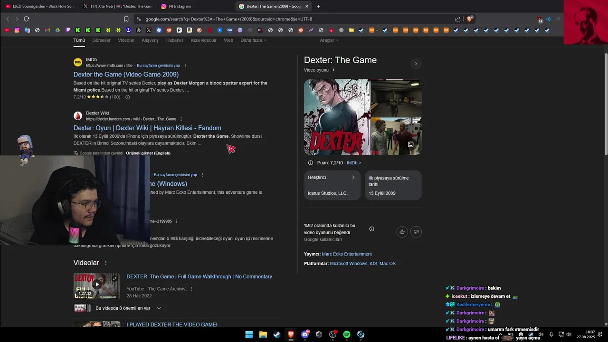Click the next arrow in knowledge panel header
This screenshot has width=608, height=342.
tap(416, 64)
